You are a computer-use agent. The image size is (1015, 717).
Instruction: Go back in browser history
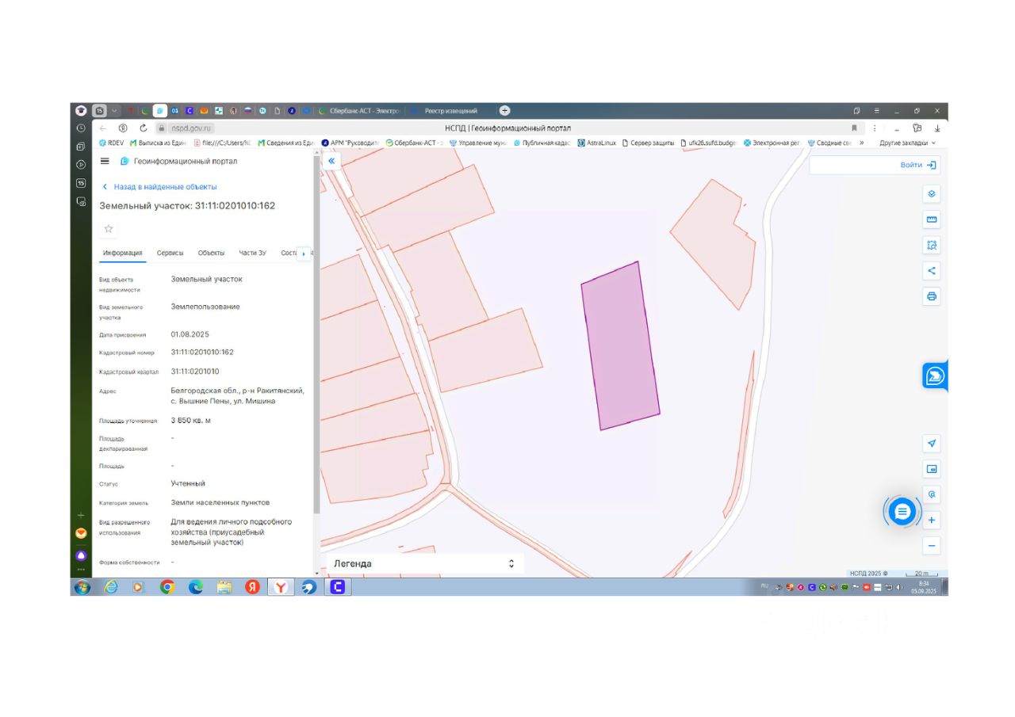pos(103,128)
